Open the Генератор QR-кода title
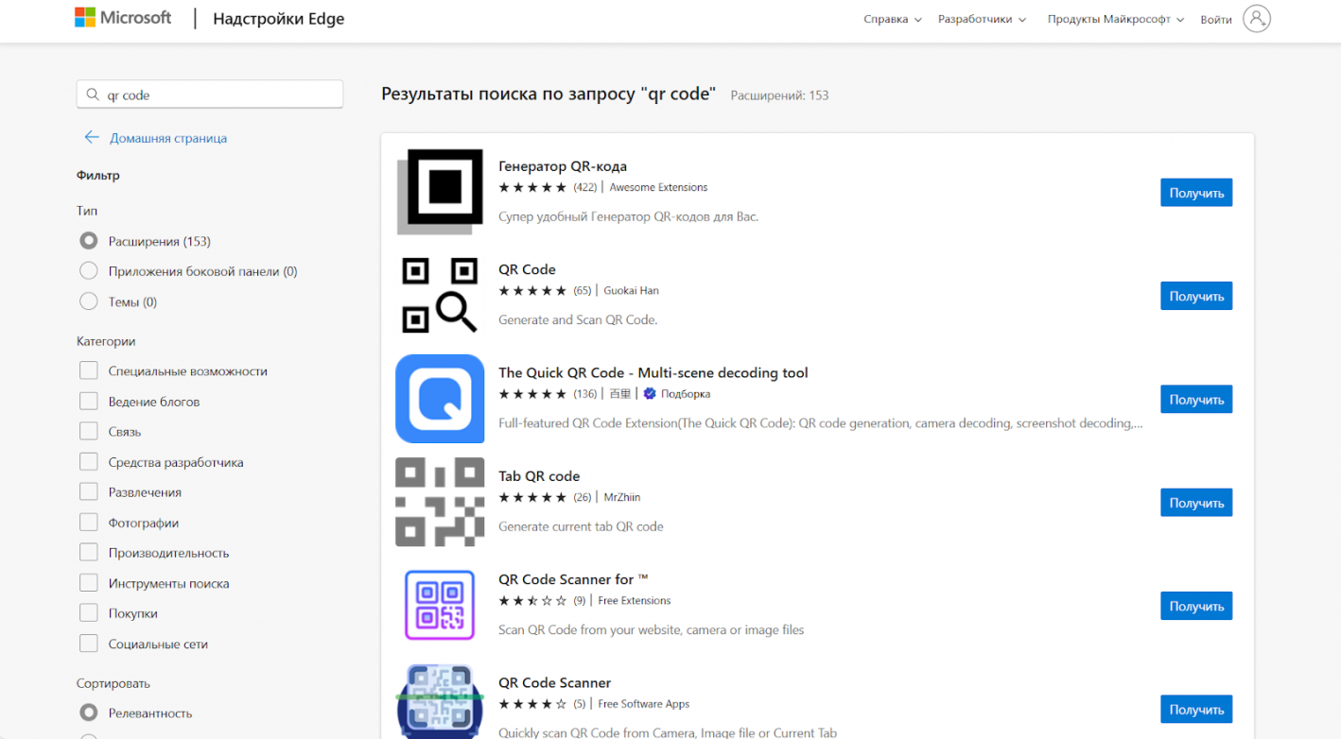Viewport: 1341px width, 739px height. (x=563, y=166)
